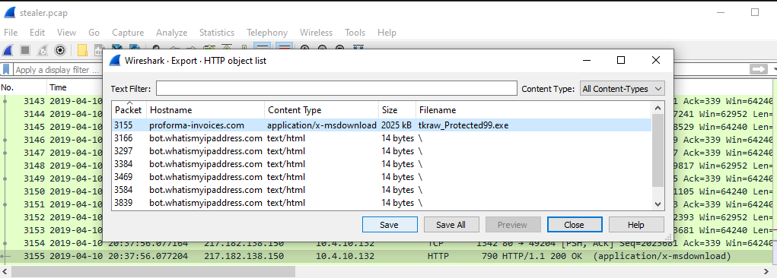Select the object from packet 3297
The height and width of the screenshot is (278, 777).
[x=381, y=151]
